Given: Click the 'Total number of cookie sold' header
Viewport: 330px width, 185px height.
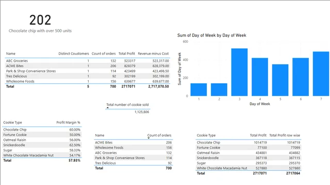Looking at the screenshot, I should tap(127, 105).
